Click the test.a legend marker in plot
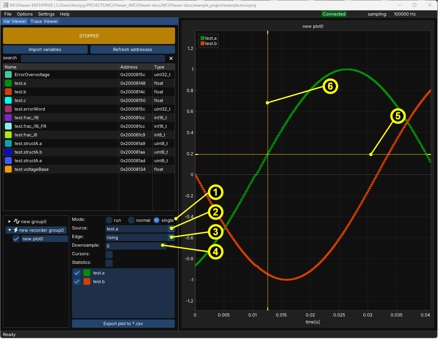This screenshot has width=438, height=339. point(203,38)
